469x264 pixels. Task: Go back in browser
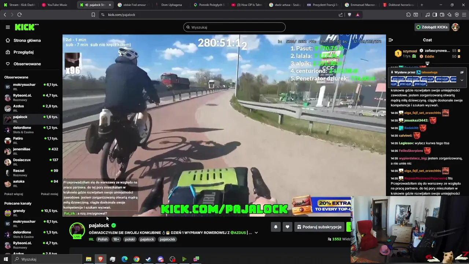(5, 15)
